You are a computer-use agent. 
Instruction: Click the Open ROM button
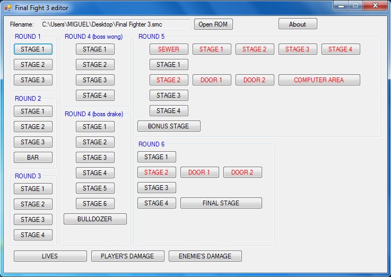click(x=213, y=24)
